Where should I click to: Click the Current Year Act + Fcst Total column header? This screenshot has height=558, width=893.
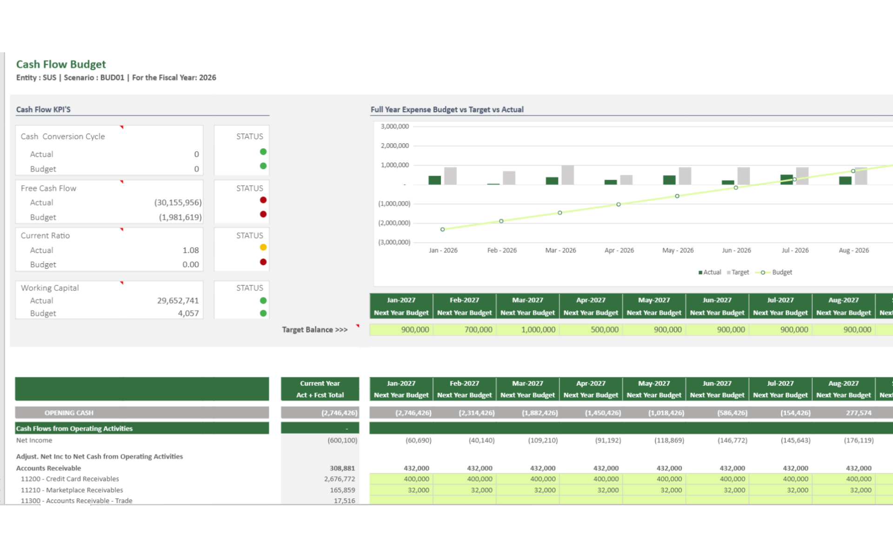pos(320,389)
